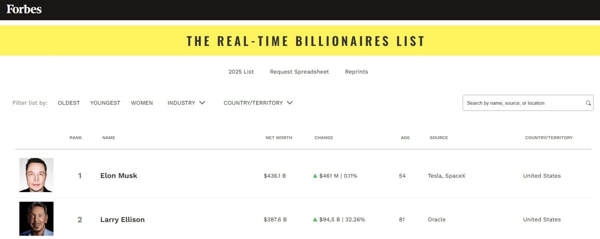Open the 2025 List tab
The image size is (600, 239).
241,72
